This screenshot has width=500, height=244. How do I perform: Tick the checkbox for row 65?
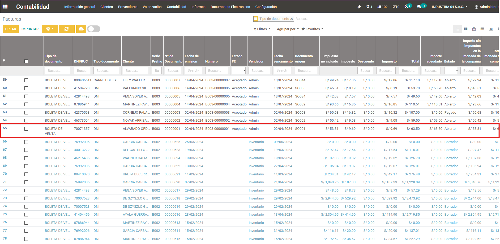(26, 129)
